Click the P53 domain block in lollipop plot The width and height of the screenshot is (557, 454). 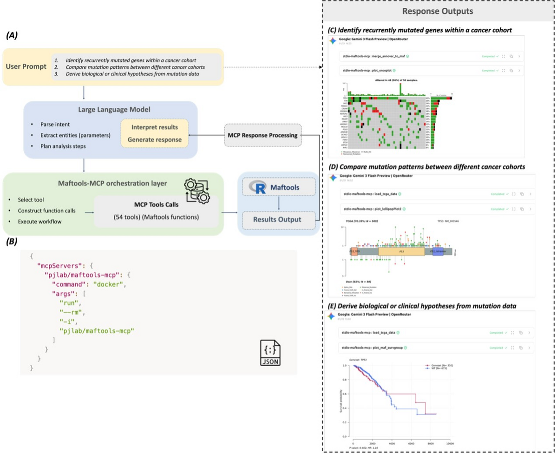[401, 251]
